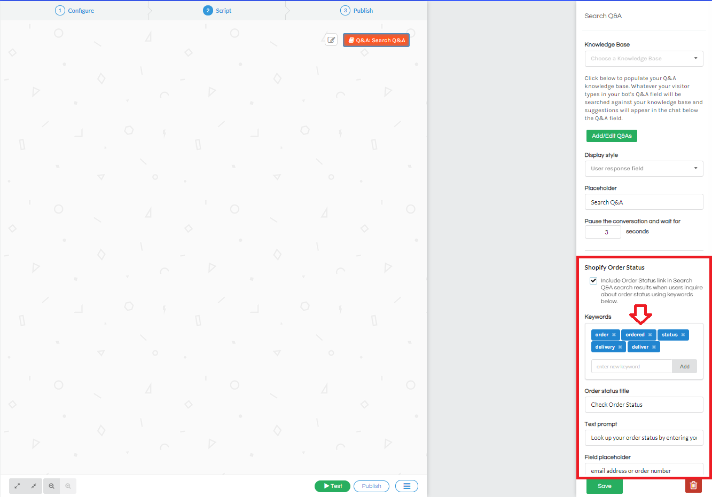Click the Add keyword button

point(684,367)
